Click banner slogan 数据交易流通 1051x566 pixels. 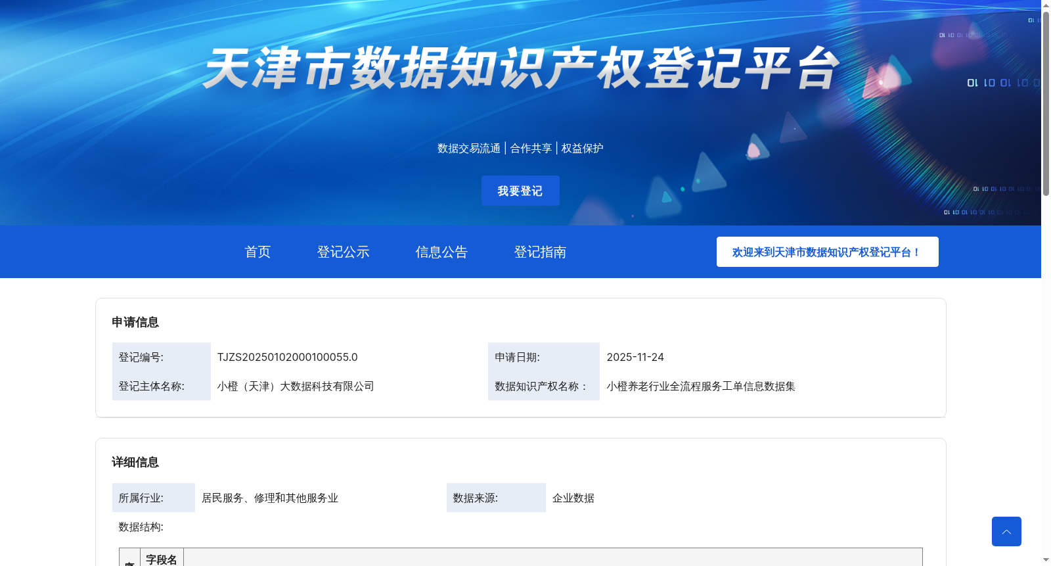(469, 149)
